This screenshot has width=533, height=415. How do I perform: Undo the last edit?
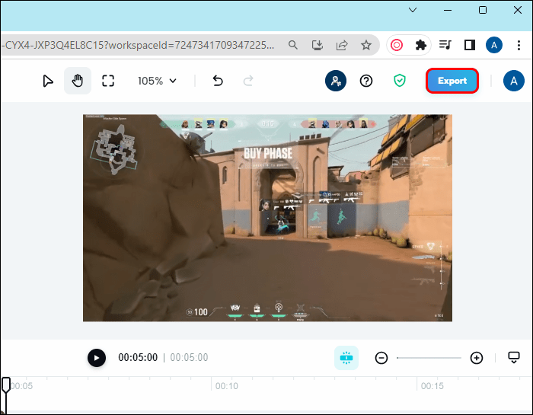(218, 81)
